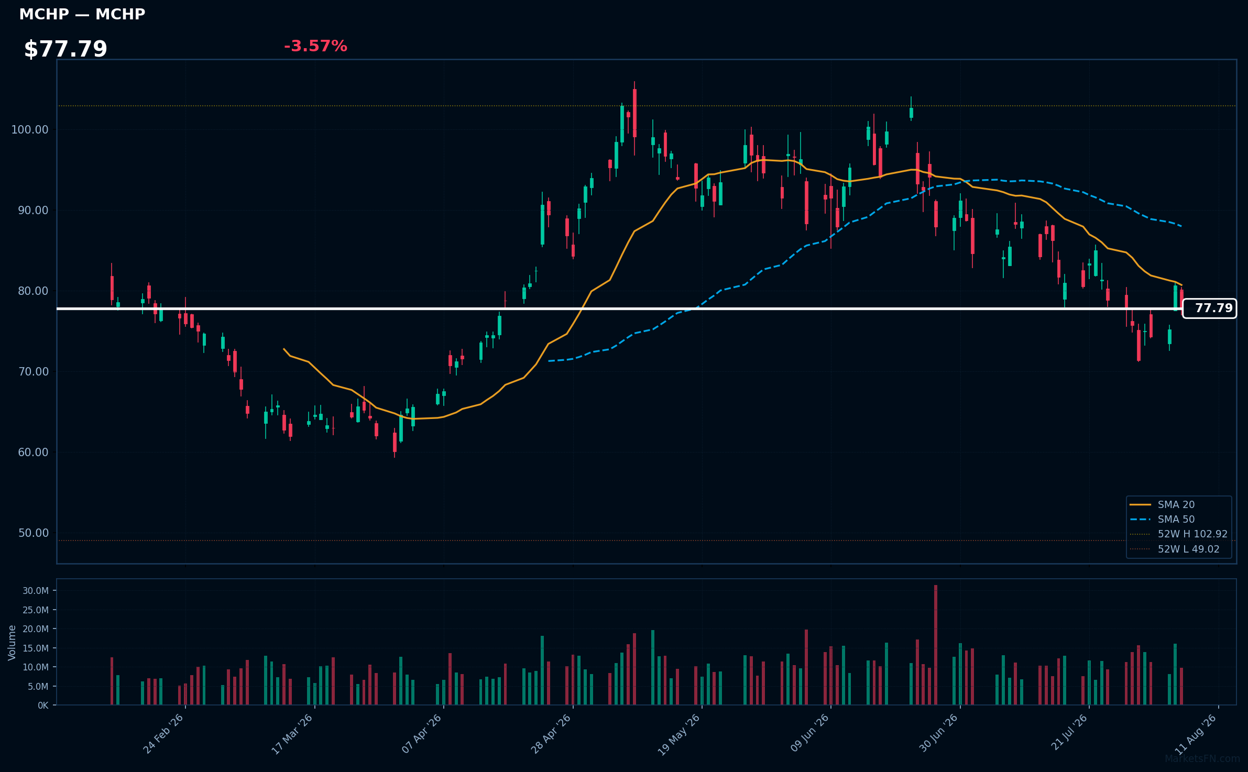Image resolution: width=1248 pixels, height=772 pixels.
Task: Select the "25.0M" volume axis label
Action: [x=36, y=610]
